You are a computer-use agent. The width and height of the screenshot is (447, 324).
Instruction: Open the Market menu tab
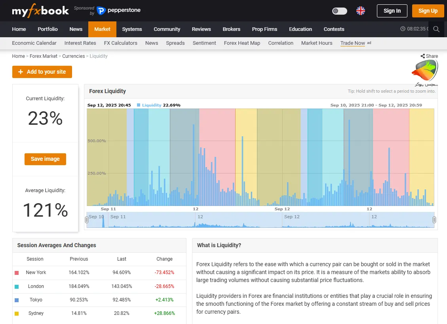pos(102,29)
